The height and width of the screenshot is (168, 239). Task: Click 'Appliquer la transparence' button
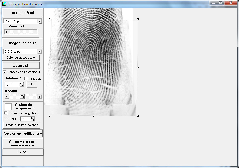click(22, 125)
